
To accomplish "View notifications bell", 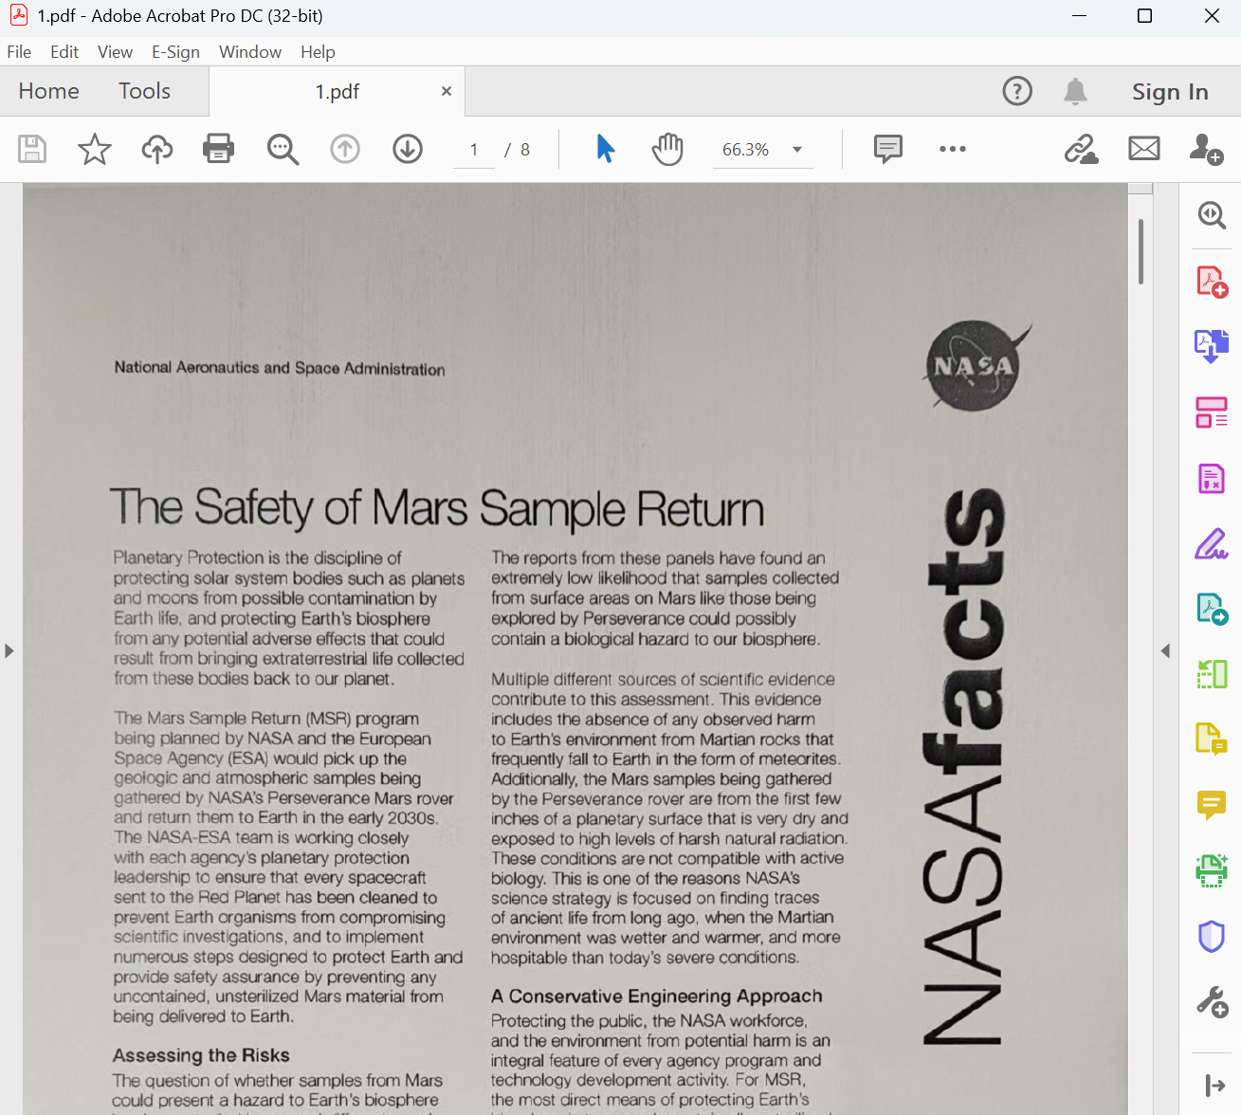I will (x=1075, y=91).
